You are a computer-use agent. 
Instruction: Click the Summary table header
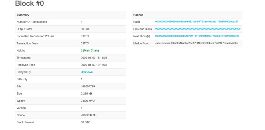tap(70, 15)
